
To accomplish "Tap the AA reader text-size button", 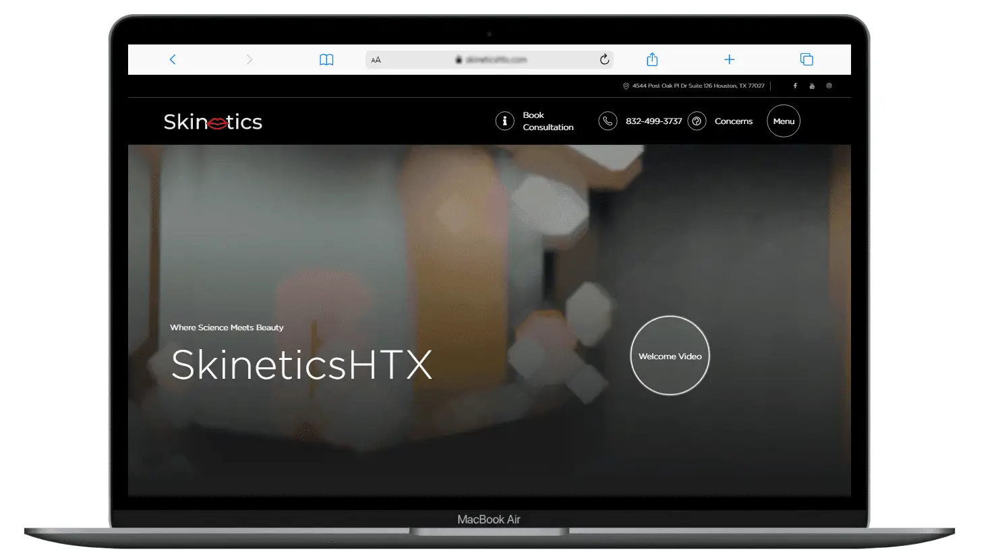I will tap(376, 60).
